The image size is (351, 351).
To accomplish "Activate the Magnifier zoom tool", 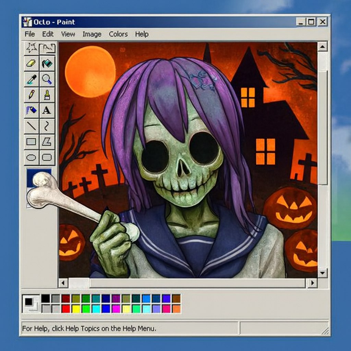I will 47,80.
